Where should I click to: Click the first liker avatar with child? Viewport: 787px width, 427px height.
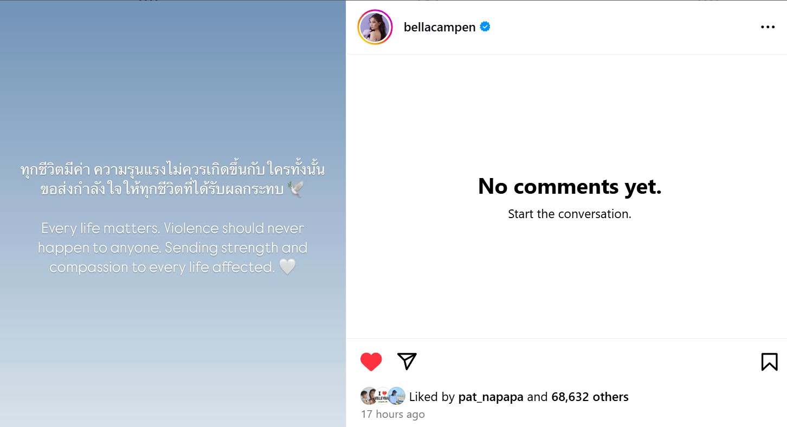click(368, 396)
